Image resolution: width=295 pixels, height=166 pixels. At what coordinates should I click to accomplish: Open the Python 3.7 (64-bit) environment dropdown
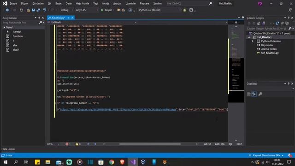[160, 10]
